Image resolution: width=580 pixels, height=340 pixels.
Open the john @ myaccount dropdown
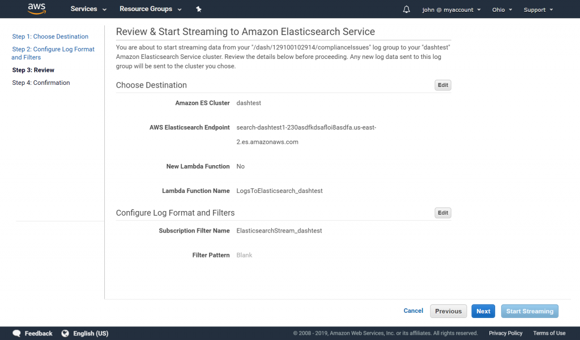click(451, 10)
